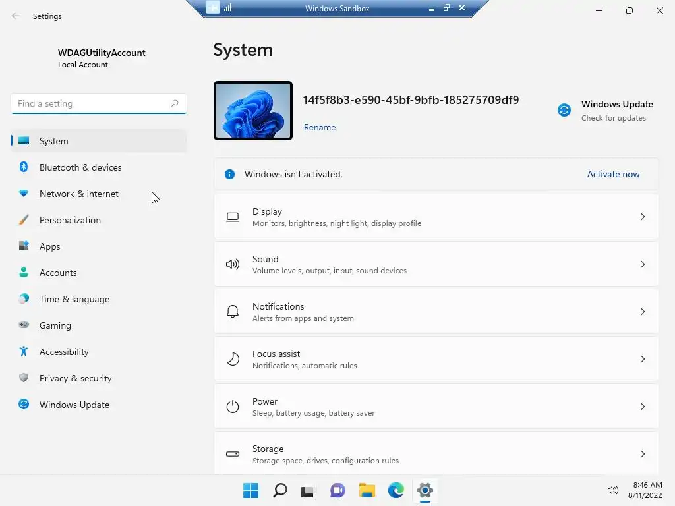The image size is (675, 506).
Task: Click the Apps icon in sidebar
Action: click(x=24, y=246)
